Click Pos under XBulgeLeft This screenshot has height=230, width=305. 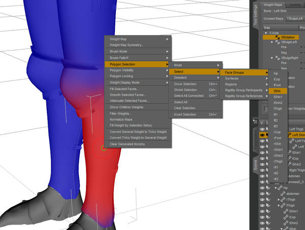tap(284, 47)
